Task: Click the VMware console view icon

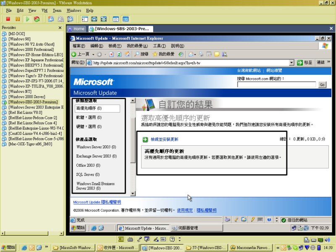Action: point(126,19)
